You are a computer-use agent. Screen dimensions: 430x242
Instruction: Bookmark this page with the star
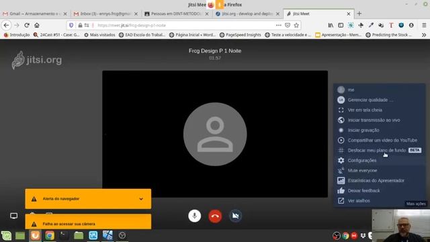click(x=296, y=26)
